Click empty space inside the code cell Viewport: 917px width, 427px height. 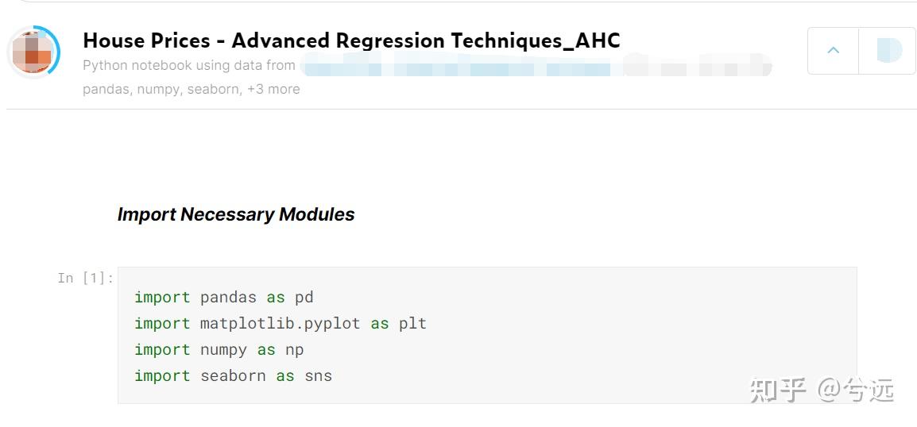[x=636, y=333]
